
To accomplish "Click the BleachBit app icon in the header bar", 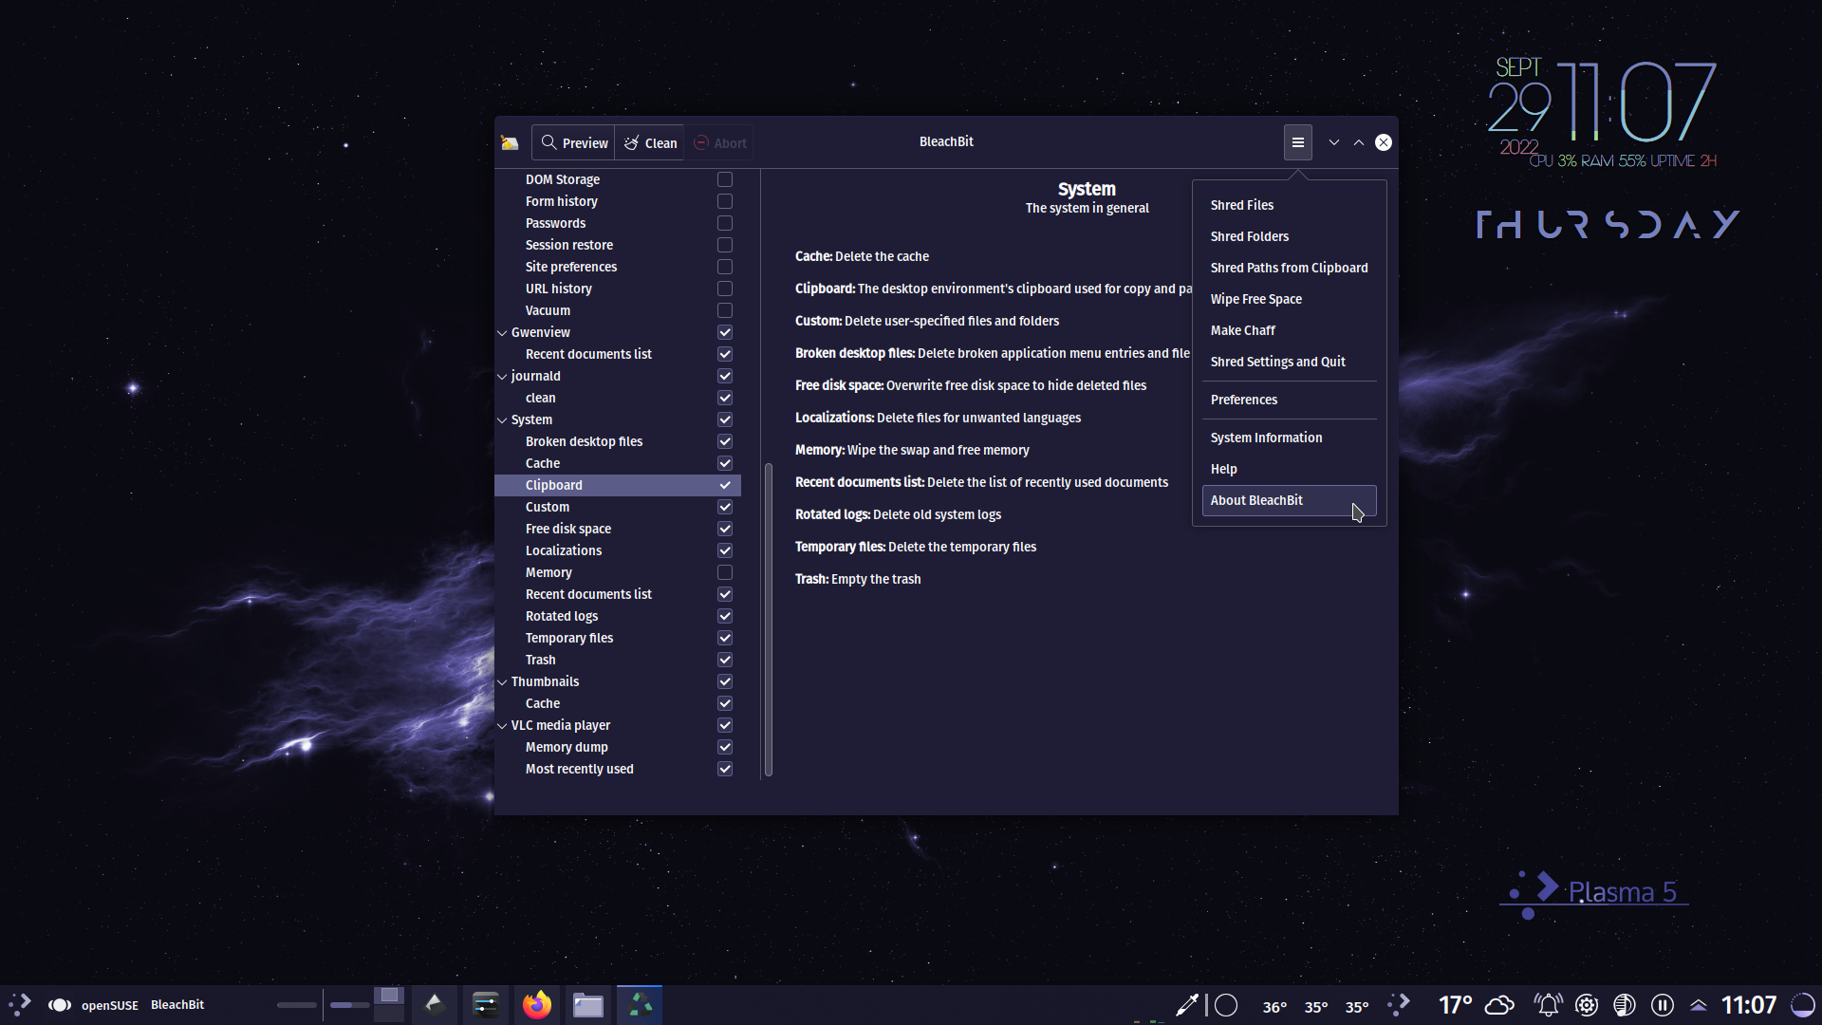I will (x=510, y=143).
